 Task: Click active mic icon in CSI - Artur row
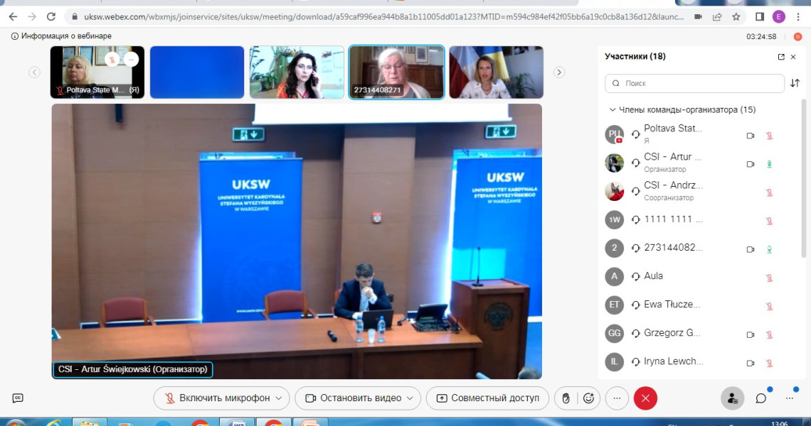(770, 164)
